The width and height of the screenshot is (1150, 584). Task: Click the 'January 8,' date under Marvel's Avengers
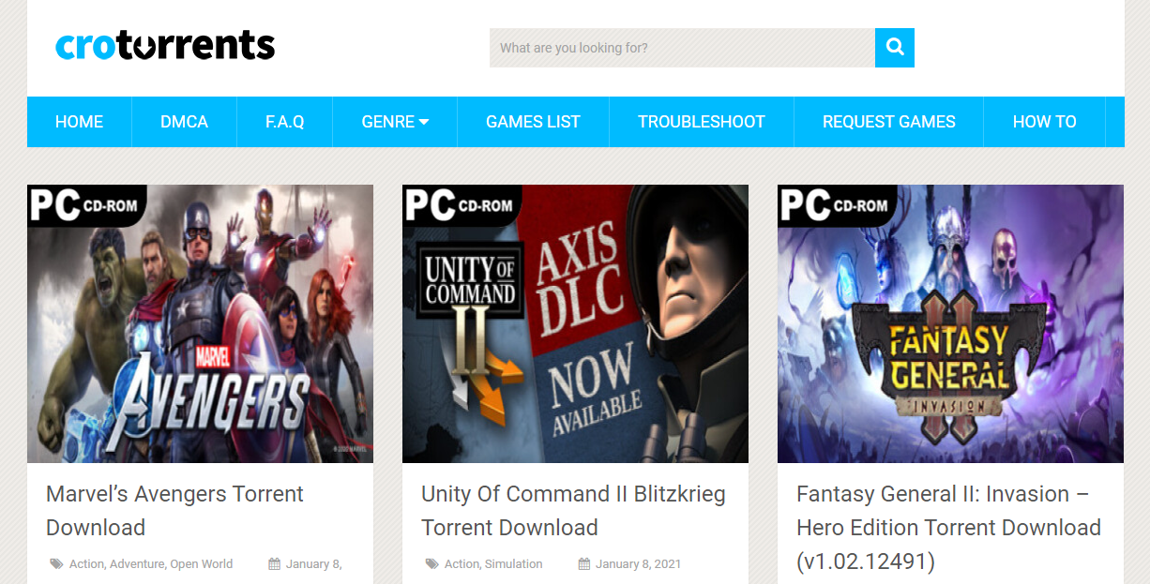[313, 564]
